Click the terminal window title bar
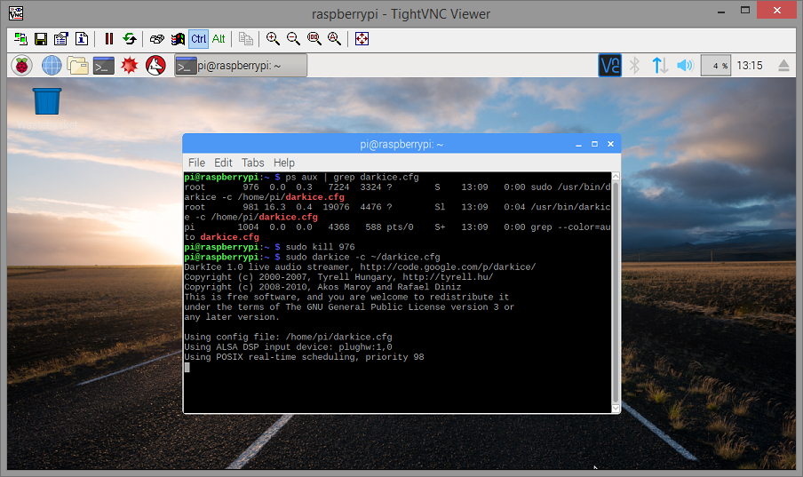Screen dimensions: 803x477 pos(401,145)
